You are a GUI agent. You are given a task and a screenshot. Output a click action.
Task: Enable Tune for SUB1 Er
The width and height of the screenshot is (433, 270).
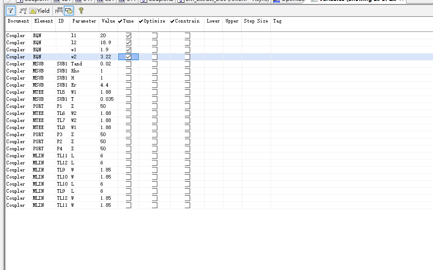tap(129, 85)
